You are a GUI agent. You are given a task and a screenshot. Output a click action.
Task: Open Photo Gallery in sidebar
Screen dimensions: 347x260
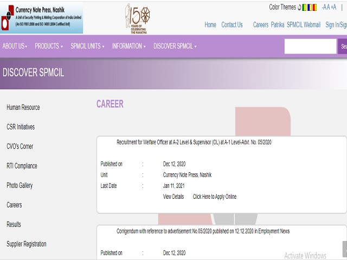pyautogui.click(x=20, y=185)
